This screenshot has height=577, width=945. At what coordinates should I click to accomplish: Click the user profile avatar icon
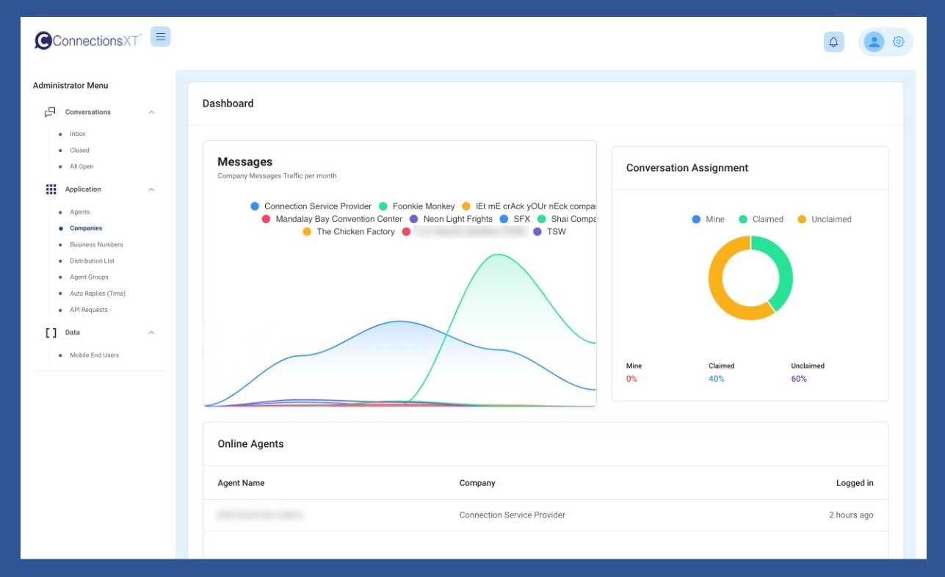click(x=874, y=42)
